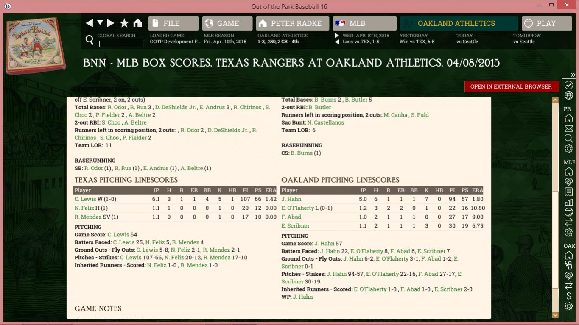Open OAK transactions arrows icon
Viewport: 579px width, 325px height.
pyautogui.click(x=569, y=286)
